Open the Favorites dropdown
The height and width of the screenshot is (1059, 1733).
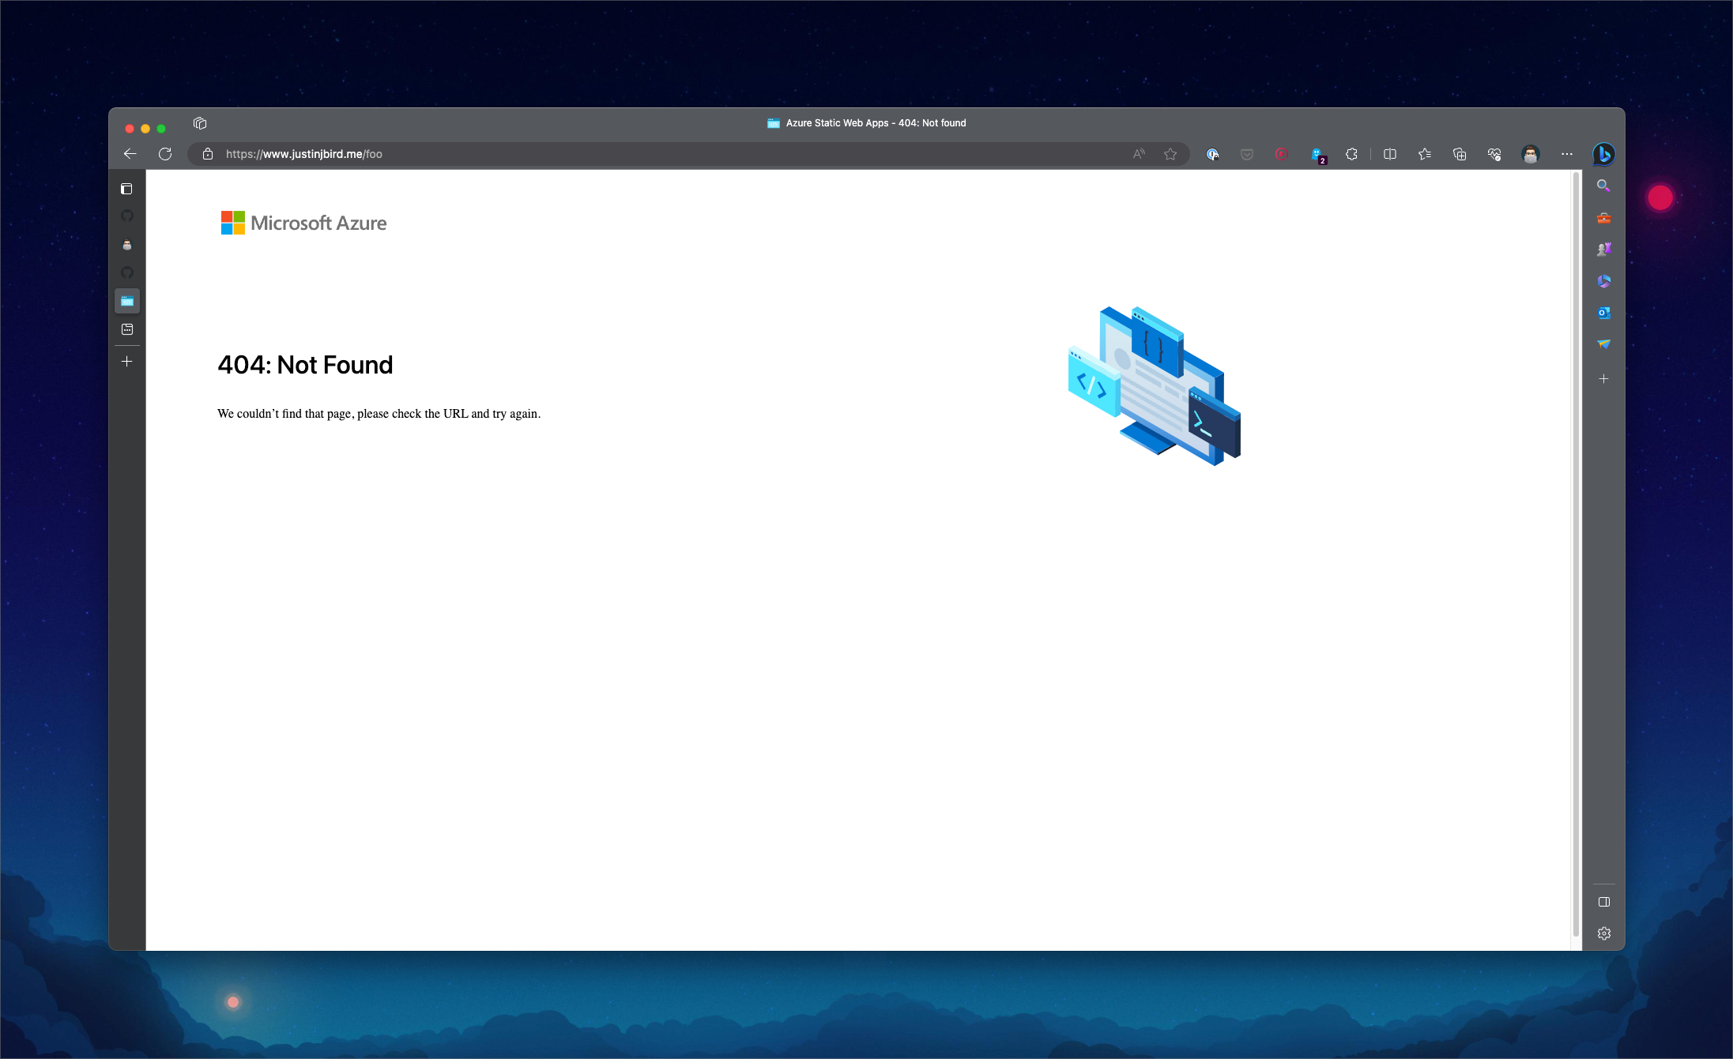pos(1425,154)
